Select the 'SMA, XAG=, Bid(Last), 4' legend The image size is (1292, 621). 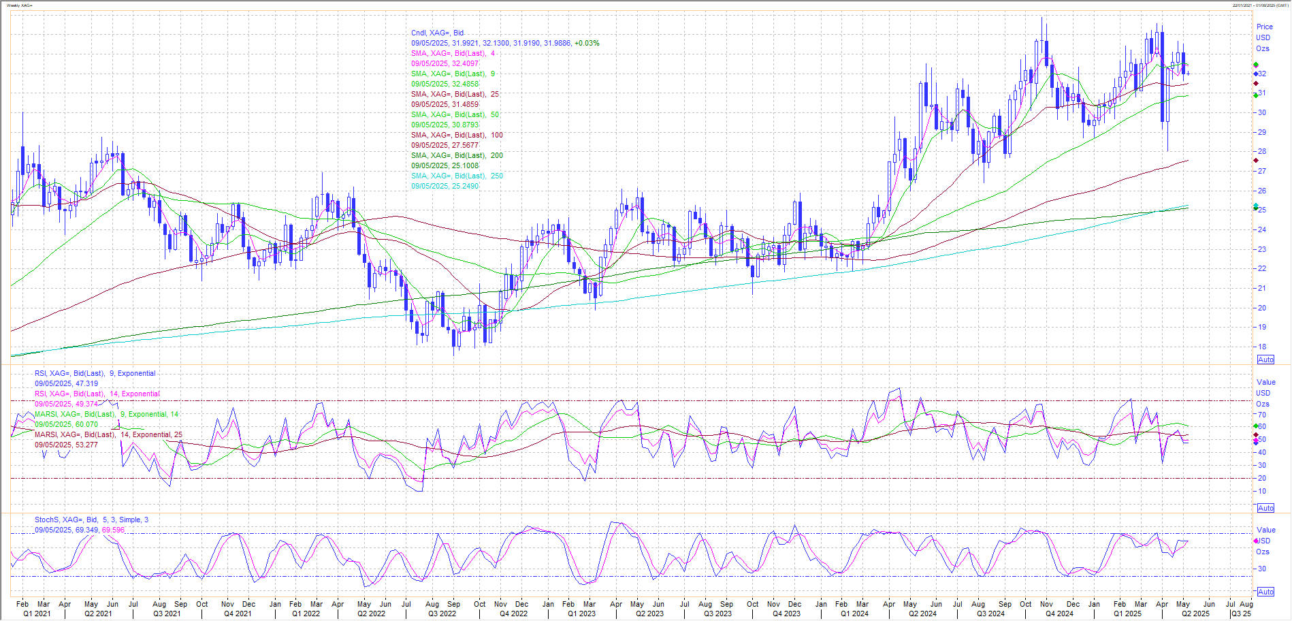(453, 53)
